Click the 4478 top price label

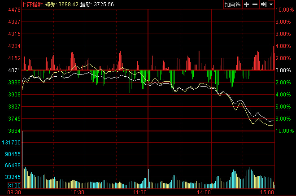(x=15, y=9)
